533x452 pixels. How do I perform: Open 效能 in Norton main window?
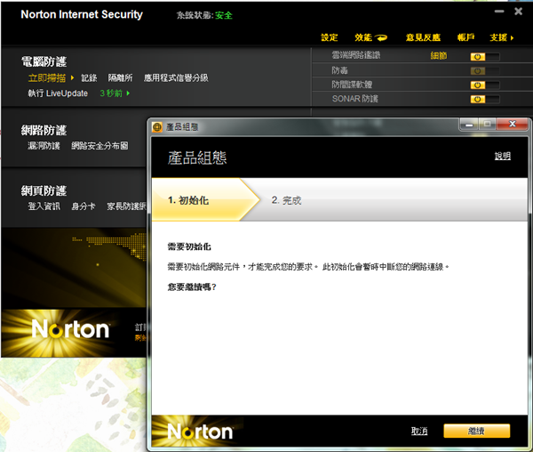coord(363,37)
